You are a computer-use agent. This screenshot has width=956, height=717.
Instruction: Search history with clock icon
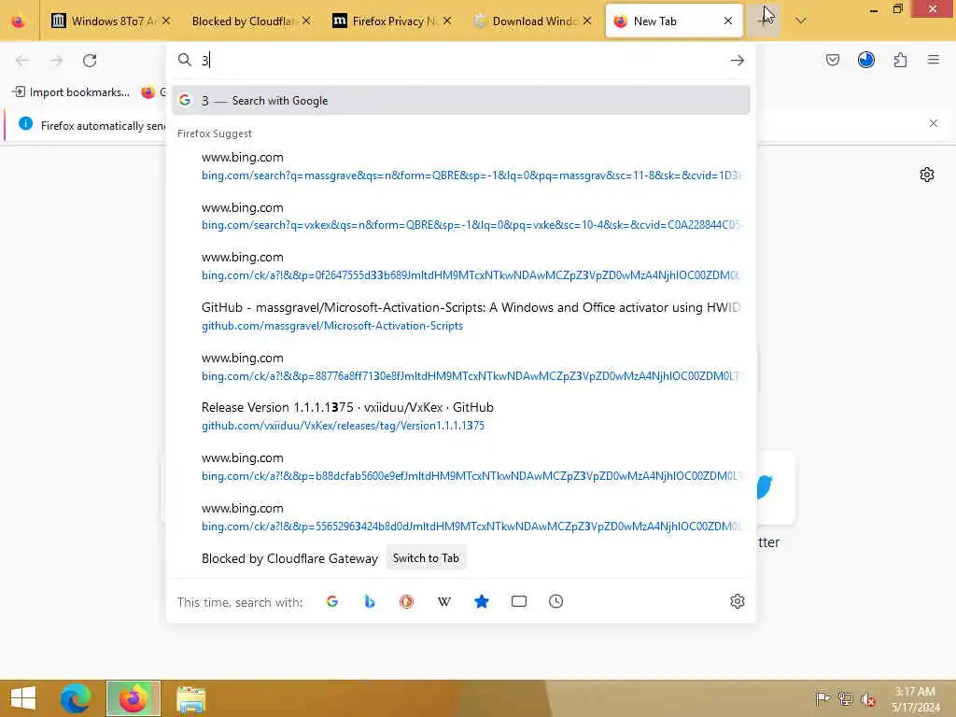coord(556,602)
